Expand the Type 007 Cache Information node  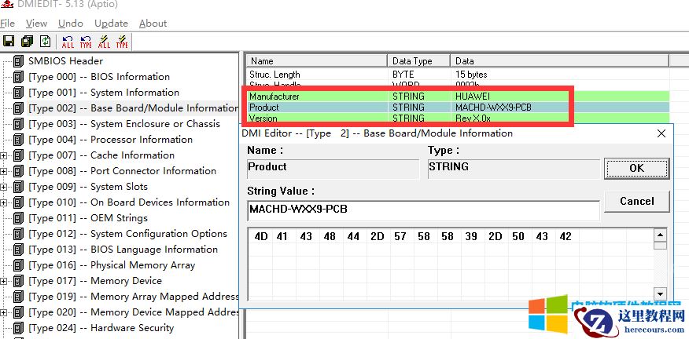(4, 155)
